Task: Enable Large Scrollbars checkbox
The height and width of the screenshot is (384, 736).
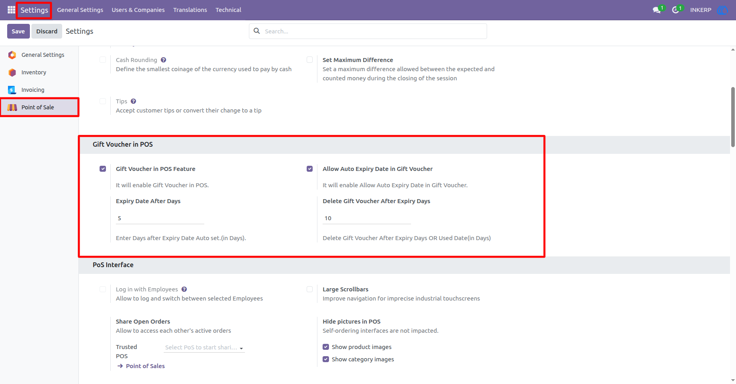Action: (x=309, y=289)
